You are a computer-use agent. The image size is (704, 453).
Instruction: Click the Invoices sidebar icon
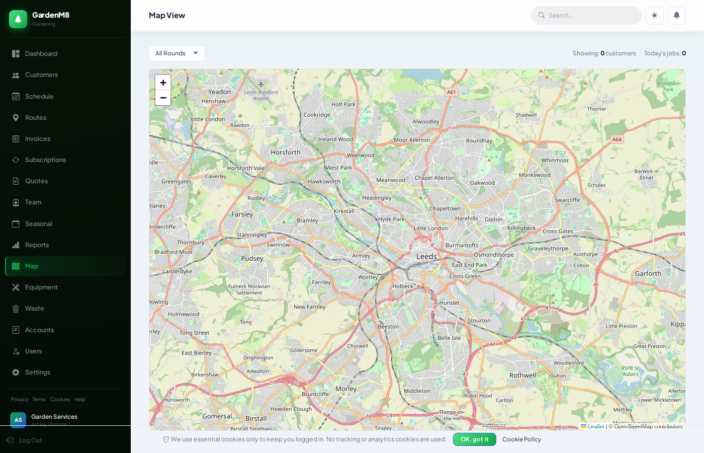point(17,138)
